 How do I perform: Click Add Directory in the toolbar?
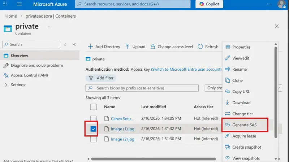[104, 47]
